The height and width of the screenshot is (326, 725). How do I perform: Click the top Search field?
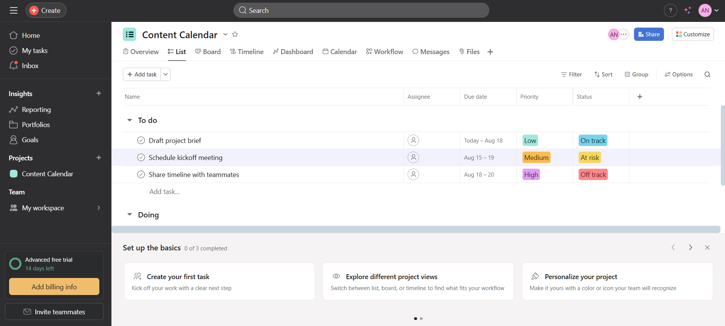pyautogui.click(x=361, y=11)
